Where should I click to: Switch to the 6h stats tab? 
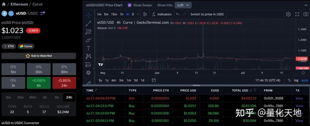click(x=57, y=97)
